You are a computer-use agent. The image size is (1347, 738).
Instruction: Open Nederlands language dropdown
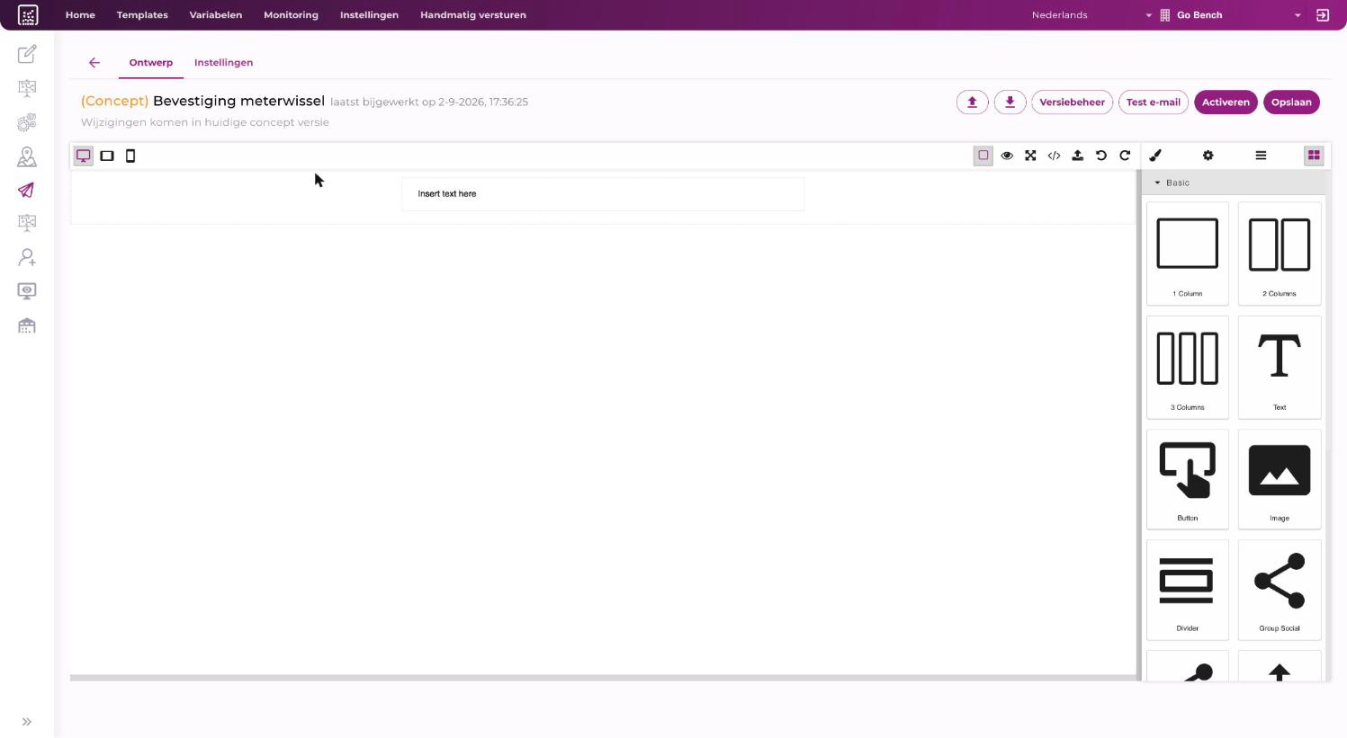click(1091, 15)
